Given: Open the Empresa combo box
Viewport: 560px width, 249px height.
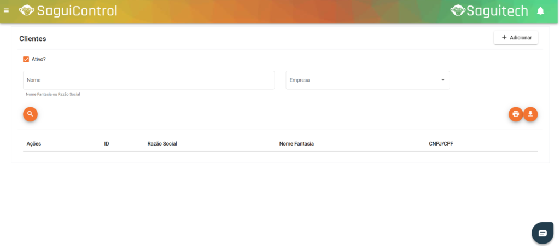Looking at the screenshot, I should pos(361,80).
